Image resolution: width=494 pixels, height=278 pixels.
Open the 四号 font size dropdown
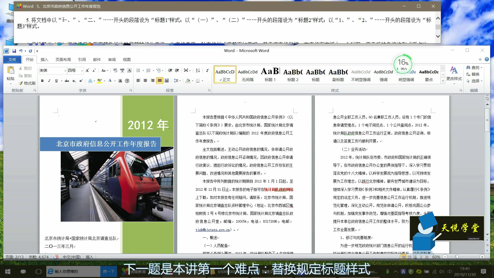pos(82,71)
